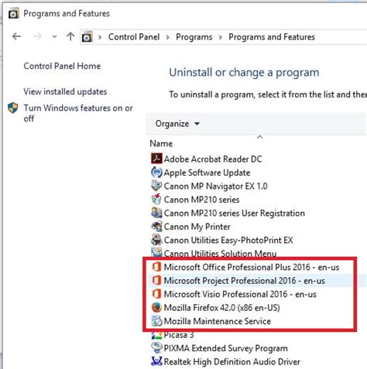This screenshot has width=367, height=369.
Task: Go to Control Panel breadcrumb
Action: click(134, 37)
